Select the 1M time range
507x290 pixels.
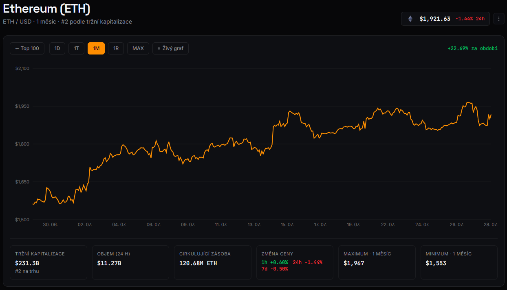pos(96,48)
